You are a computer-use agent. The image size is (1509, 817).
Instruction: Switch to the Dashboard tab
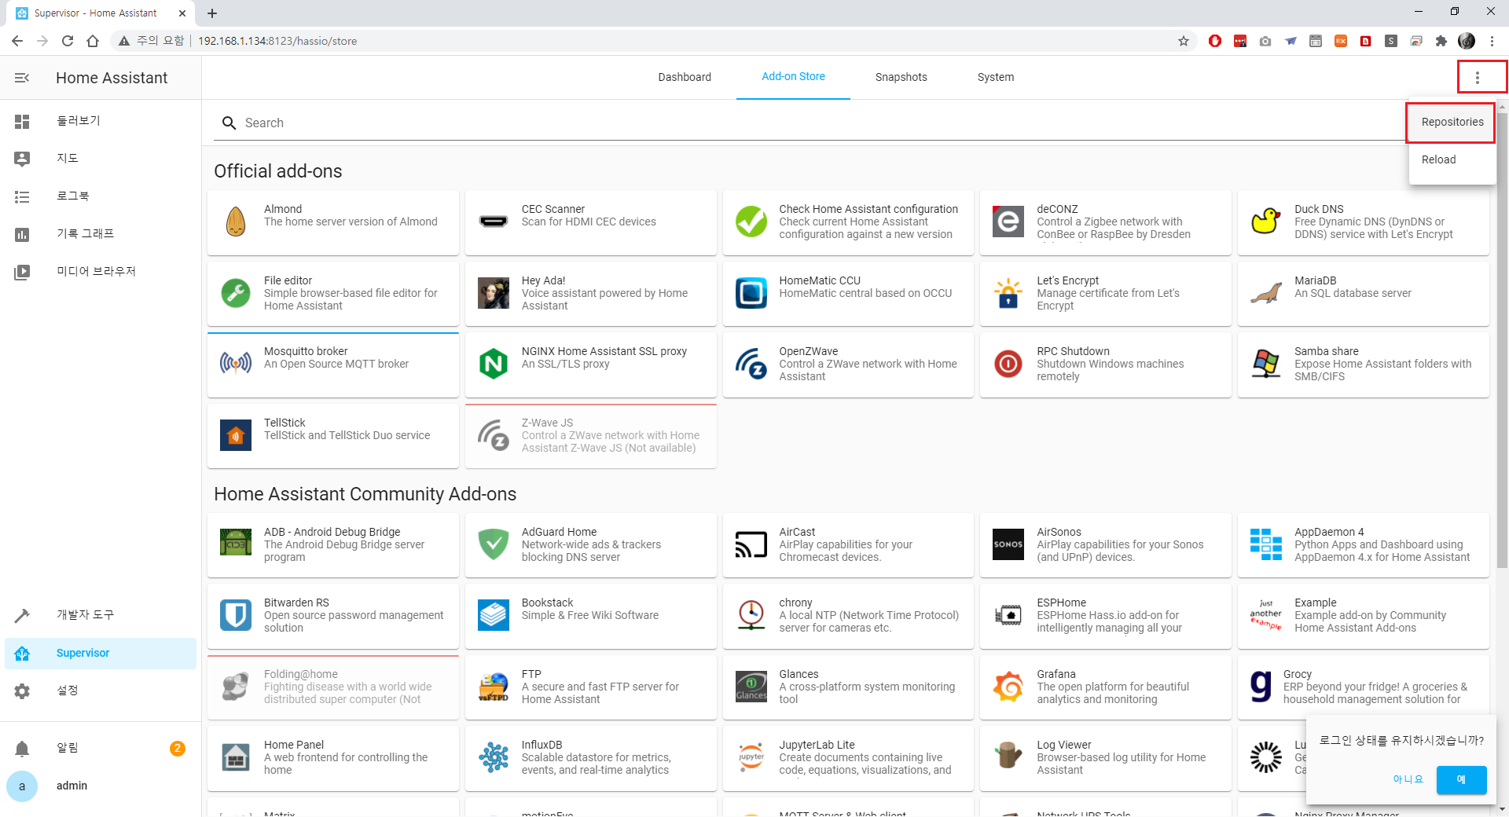[x=685, y=77]
